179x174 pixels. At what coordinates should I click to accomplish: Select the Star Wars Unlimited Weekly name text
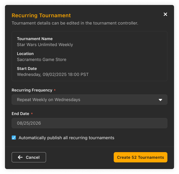tap(45, 45)
